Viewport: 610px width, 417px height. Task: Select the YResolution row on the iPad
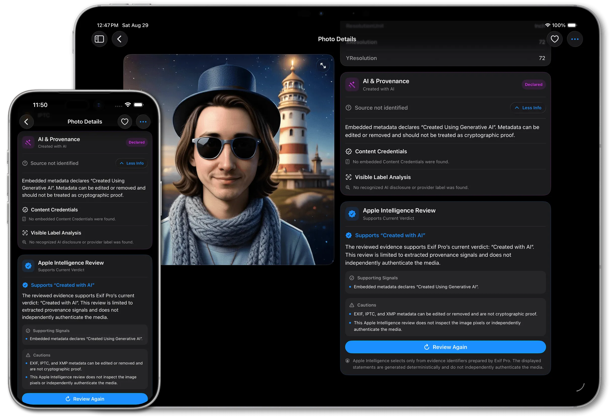point(445,58)
